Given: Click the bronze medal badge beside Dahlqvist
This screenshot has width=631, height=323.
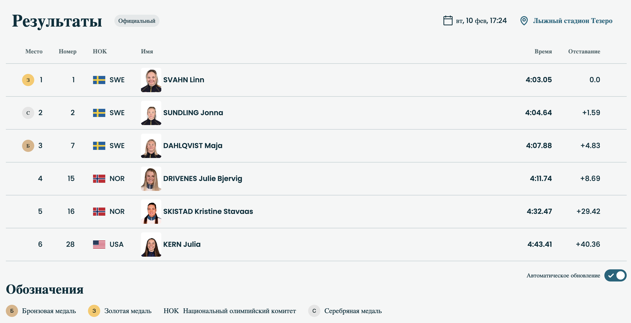Looking at the screenshot, I should point(28,146).
